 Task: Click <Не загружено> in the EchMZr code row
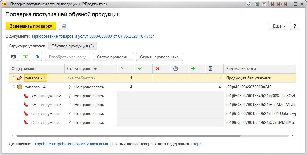(46, 105)
